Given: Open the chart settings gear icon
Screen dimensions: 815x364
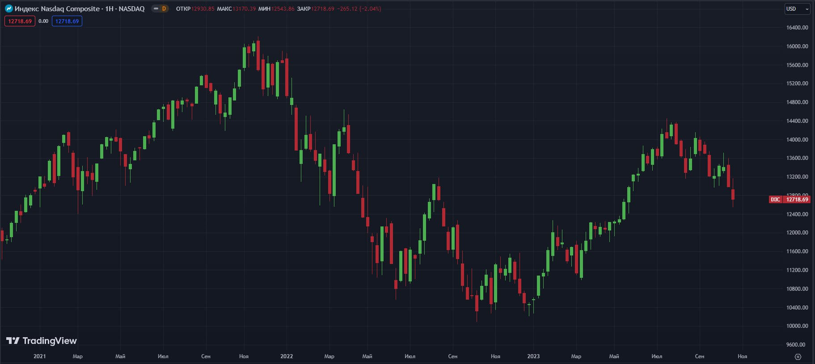Looking at the screenshot, I should (x=798, y=356).
